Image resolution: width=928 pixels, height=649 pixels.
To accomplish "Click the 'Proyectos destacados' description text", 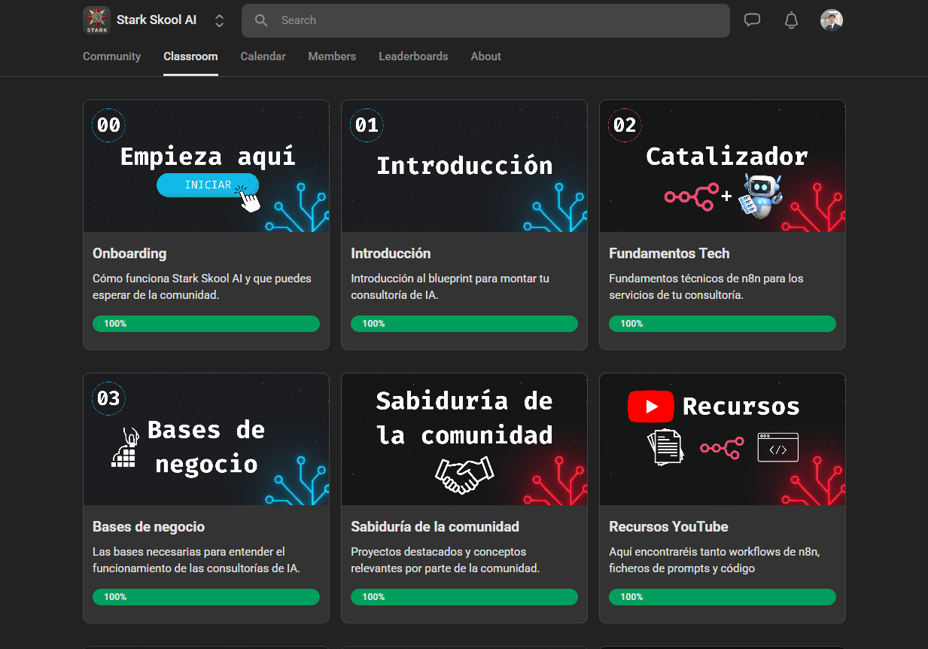I will pos(445,560).
